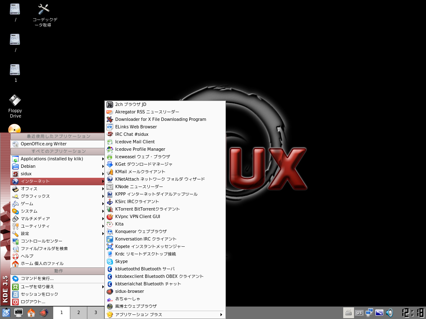Expand the ゲーム submenu
The image size is (426, 319).
click(x=57, y=204)
